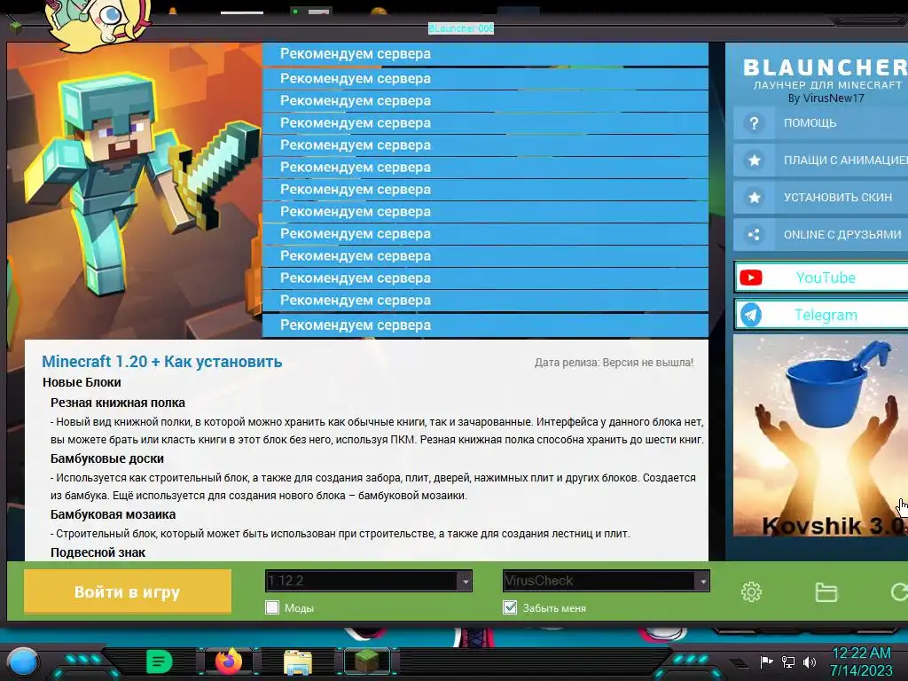Open launcher settings via gear icon

tap(751, 591)
